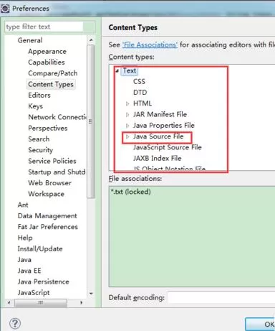Select Fat Jar Preferences

tap(48, 227)
